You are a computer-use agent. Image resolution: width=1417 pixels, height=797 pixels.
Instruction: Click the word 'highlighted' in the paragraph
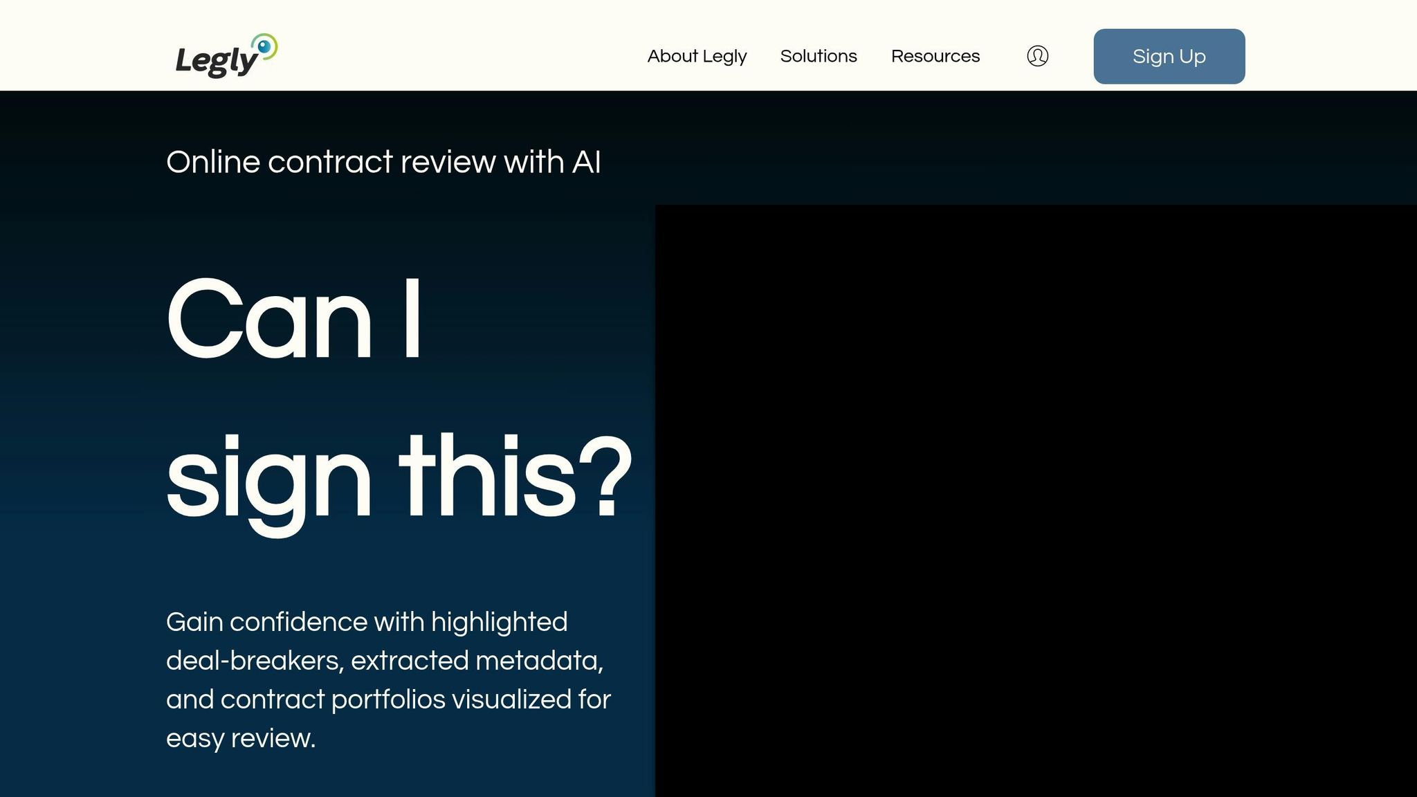pyautogui.click(x=499, y=622)
